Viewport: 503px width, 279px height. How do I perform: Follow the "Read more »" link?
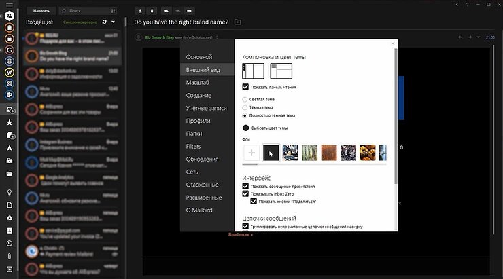(240, 234)
